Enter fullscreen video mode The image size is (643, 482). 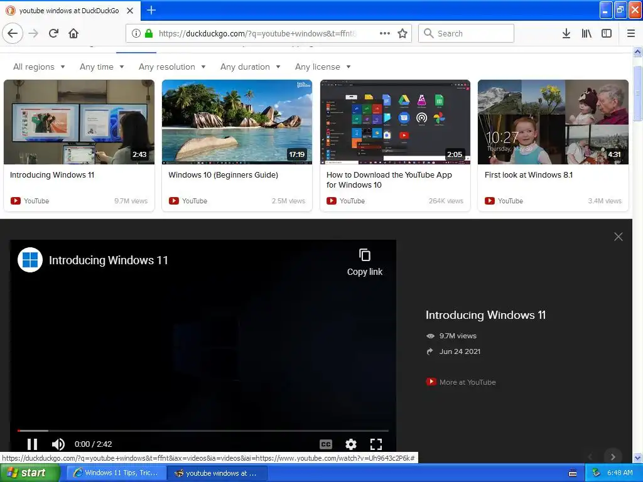(376, 444)
